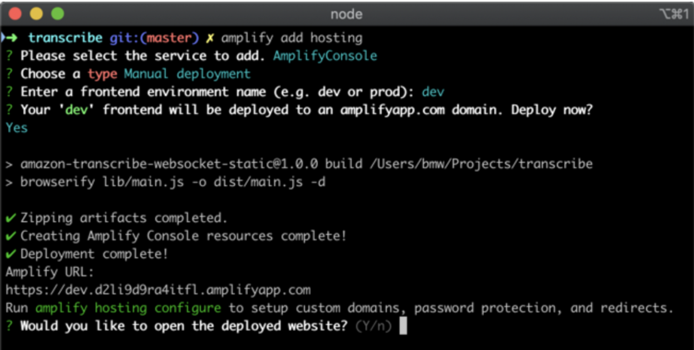
Task: Click the checkmark beside Deployment complete
Action: pos(11,254)
